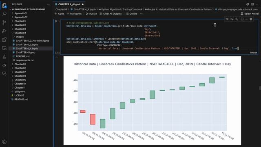Click Clear All Outputs

coord(111,13)
